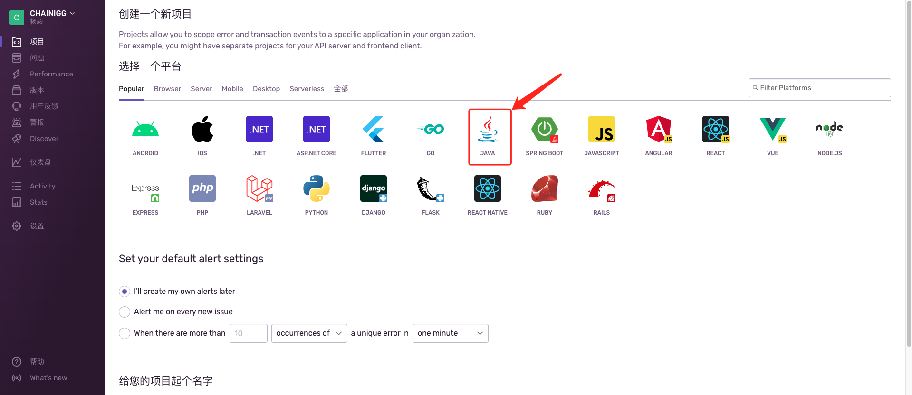Screen dimensions: 912x395
Task: Choose the Go platform icon
Action: point(431,129)
